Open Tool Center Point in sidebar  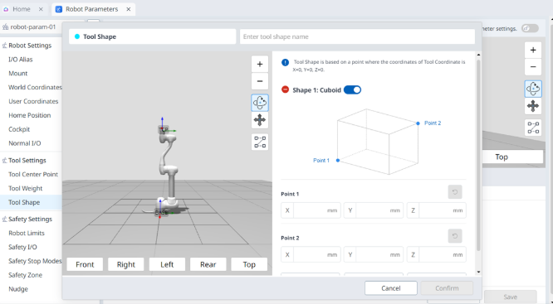[x=33, y=175]
